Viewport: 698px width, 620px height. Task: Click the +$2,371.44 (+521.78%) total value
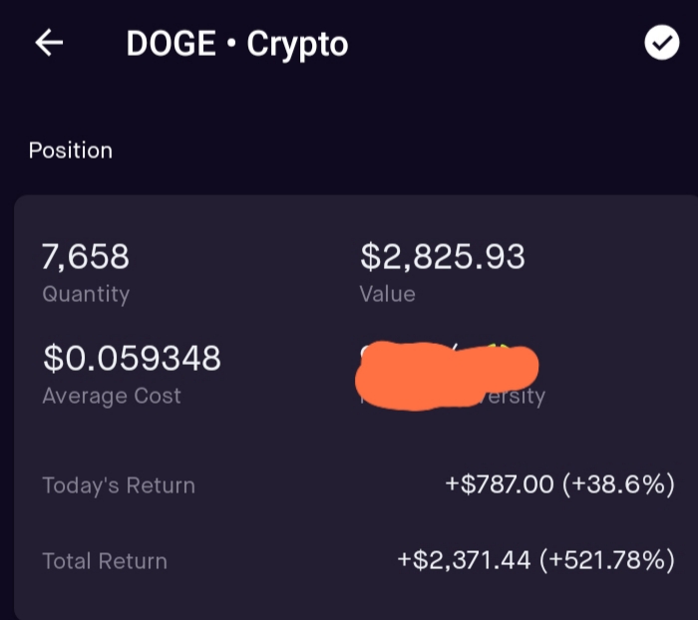[x=536, y=560]
